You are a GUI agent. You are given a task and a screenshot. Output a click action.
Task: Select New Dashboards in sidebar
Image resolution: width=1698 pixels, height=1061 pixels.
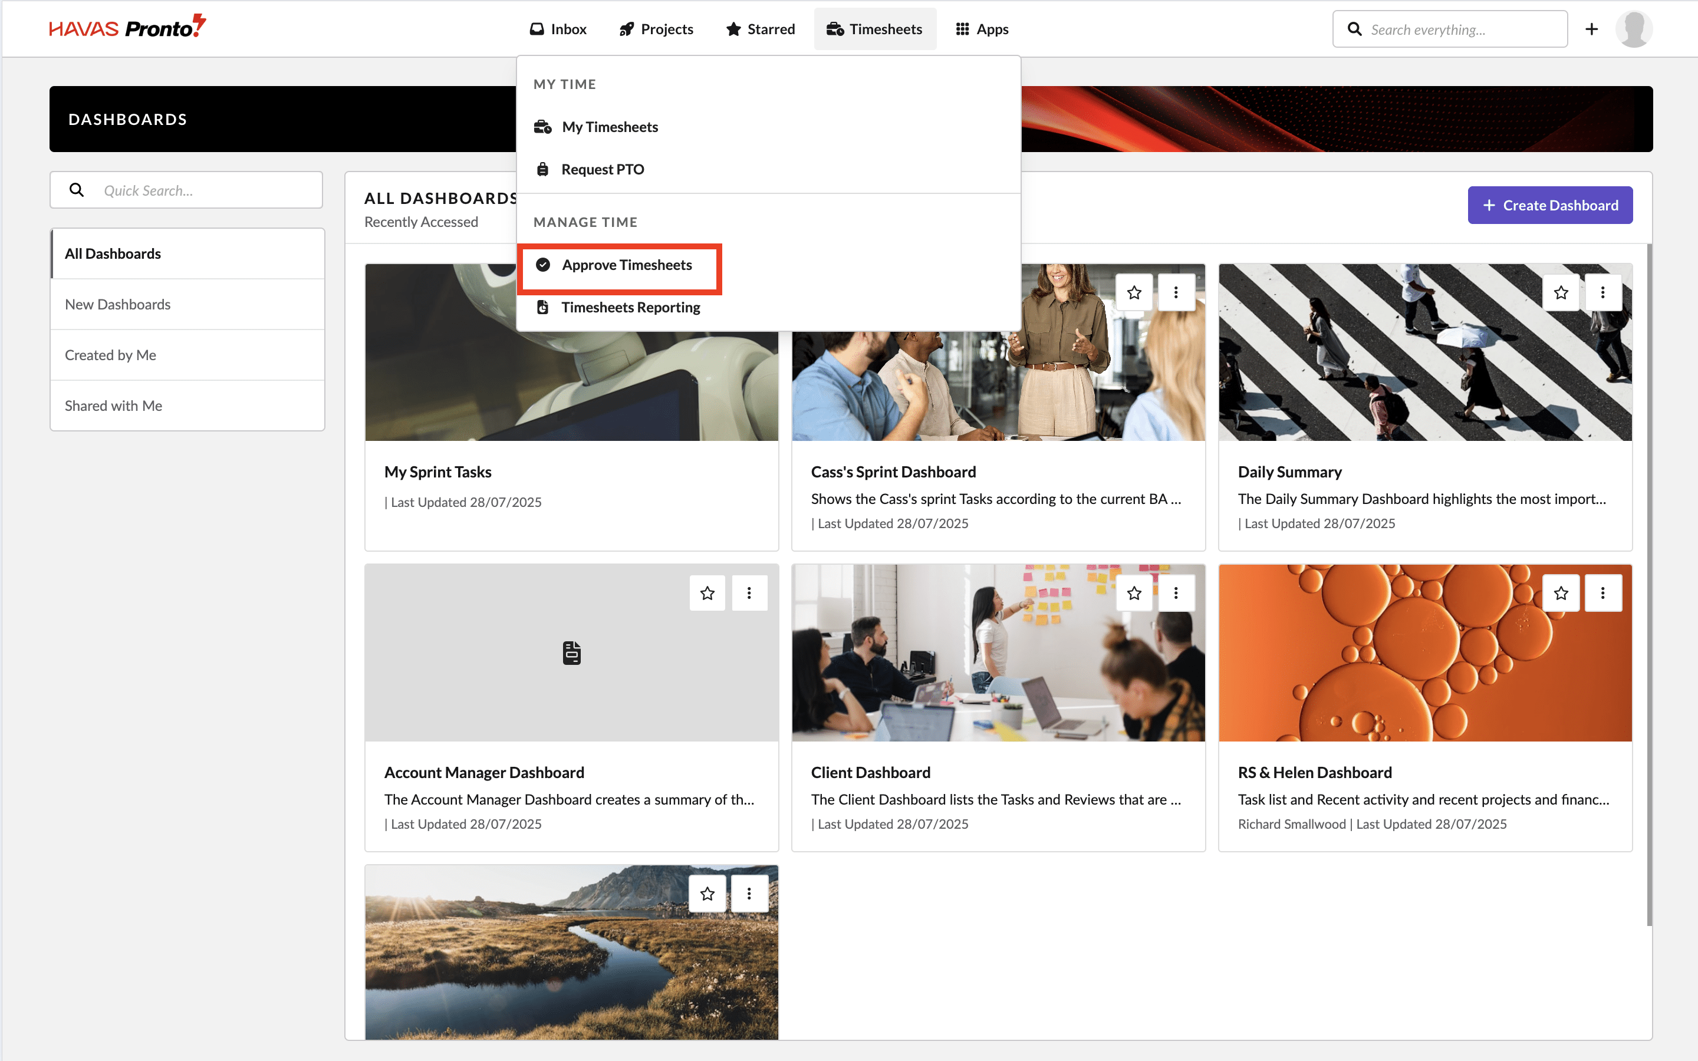point(187,304)
